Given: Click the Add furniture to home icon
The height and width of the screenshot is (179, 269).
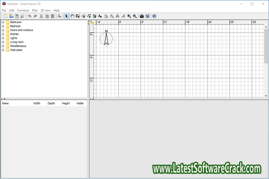Looking at the screenshot, I should point(59,16).
